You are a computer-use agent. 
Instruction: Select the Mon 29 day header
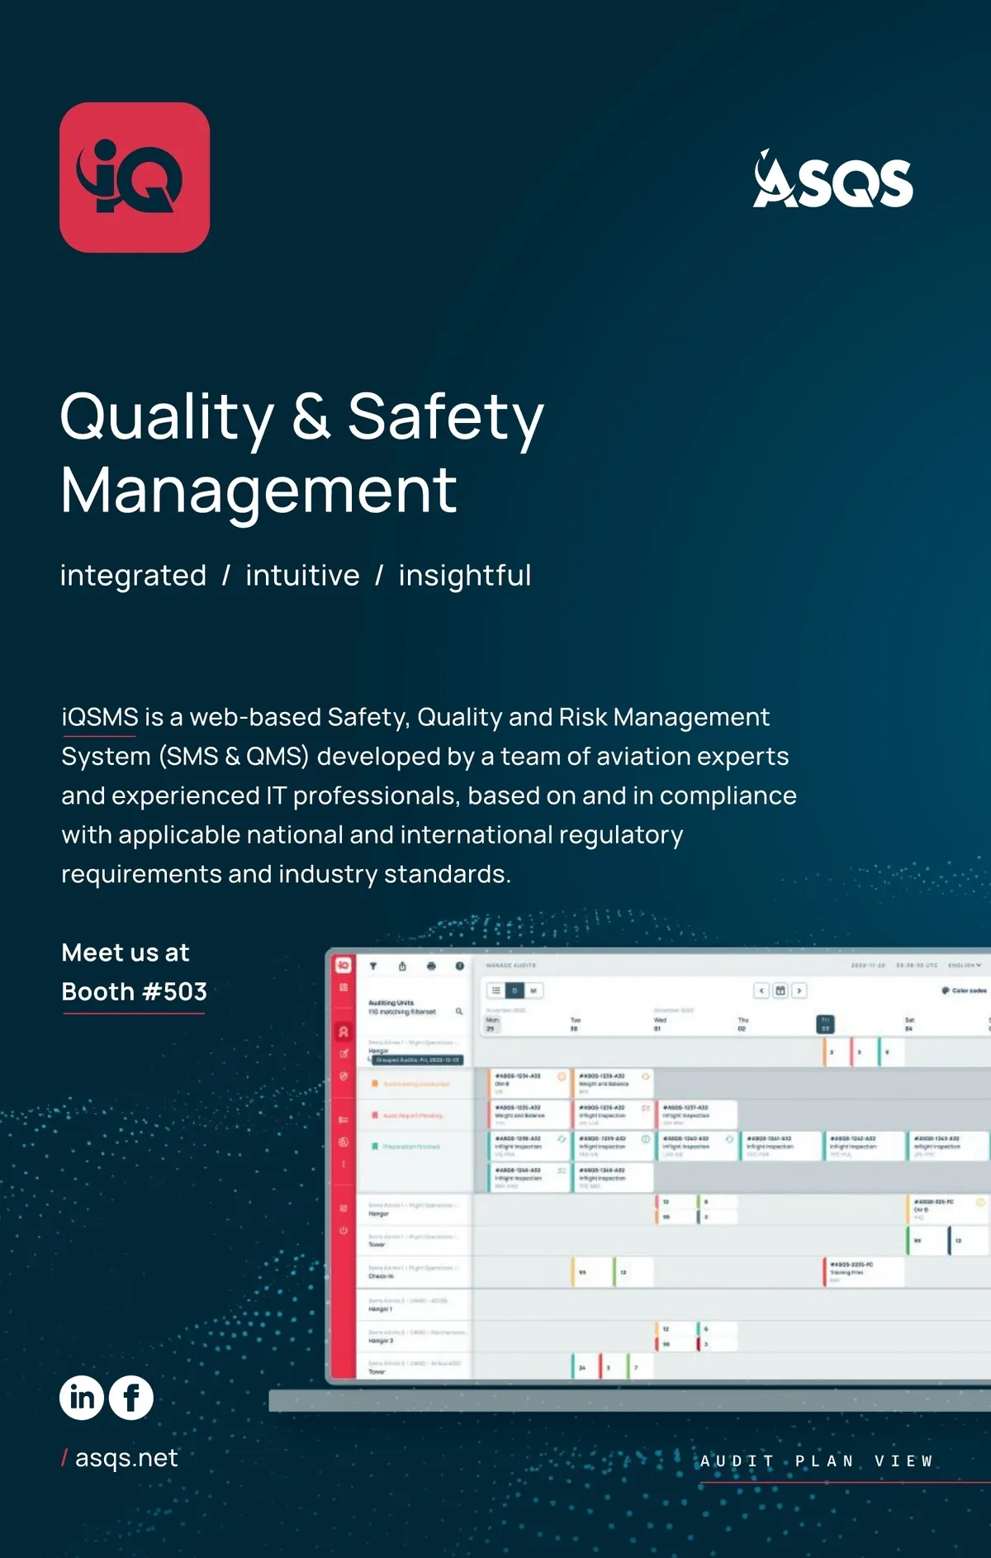(x=492, y=1024)
